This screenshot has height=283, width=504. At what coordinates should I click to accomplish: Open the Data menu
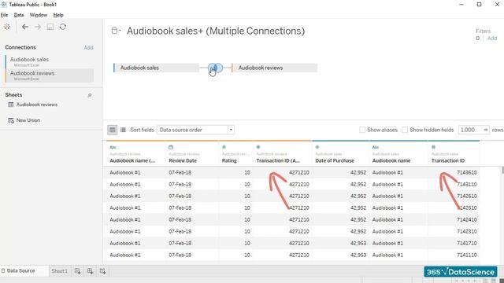[x=19, y=15]
